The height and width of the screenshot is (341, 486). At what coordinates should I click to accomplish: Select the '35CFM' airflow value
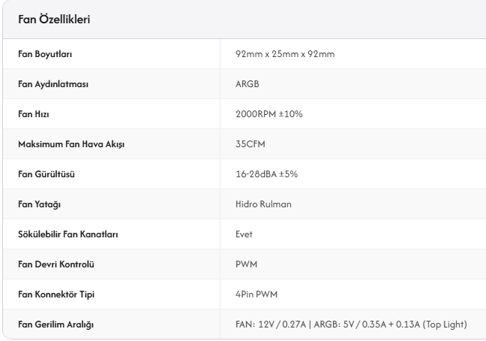[247, 144]
